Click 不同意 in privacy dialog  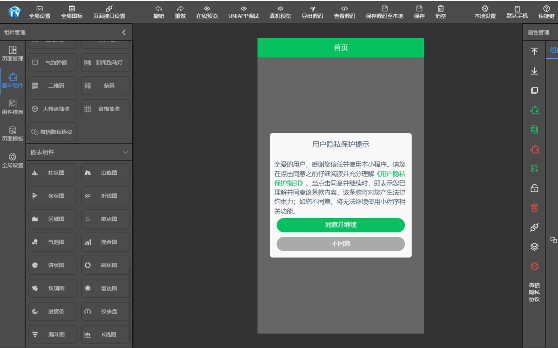[341, 244]
